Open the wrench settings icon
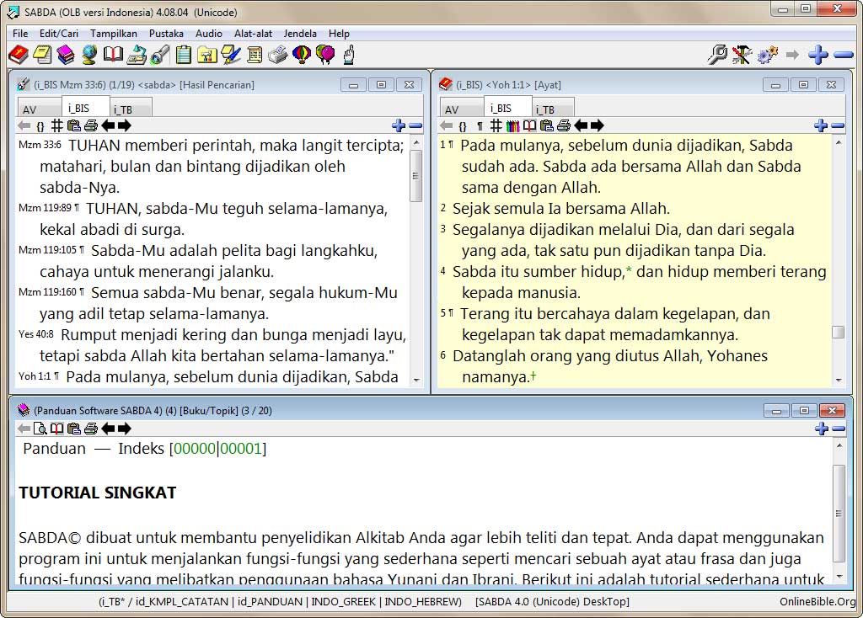The height and width of the screenshot is (618, 863). [x=742, y=56]
